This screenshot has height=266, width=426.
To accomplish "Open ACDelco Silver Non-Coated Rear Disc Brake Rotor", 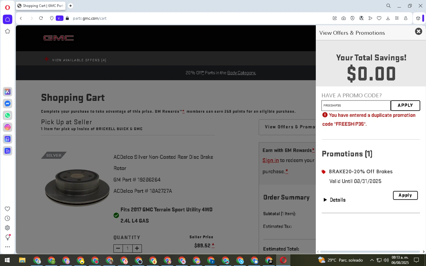I will click(163, 162).
